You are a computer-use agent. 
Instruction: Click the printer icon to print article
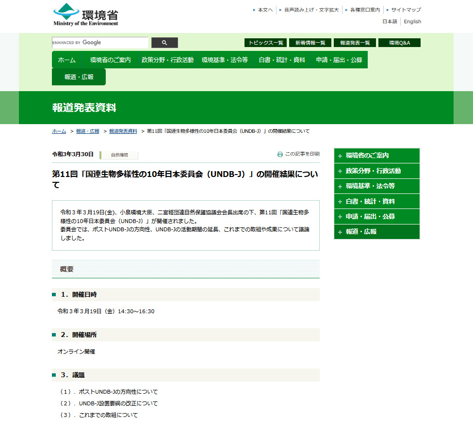click(x=280, y=154)
